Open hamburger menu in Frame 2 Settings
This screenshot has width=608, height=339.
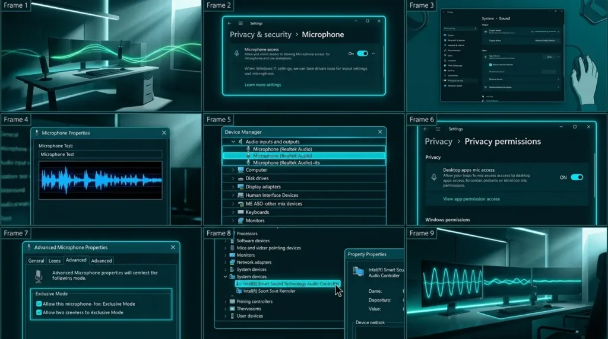[x=240, y=23]
